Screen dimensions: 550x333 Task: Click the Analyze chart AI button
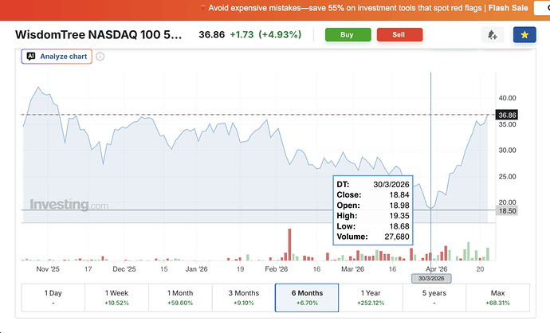pos(57,57)
